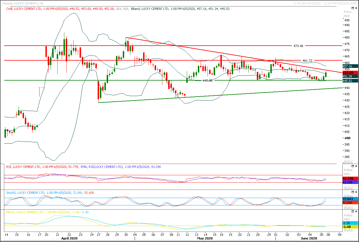Viewport: 359px width, 242px height.
Task: Click the 461.72 resistance line label
Action: coord(307,61)
